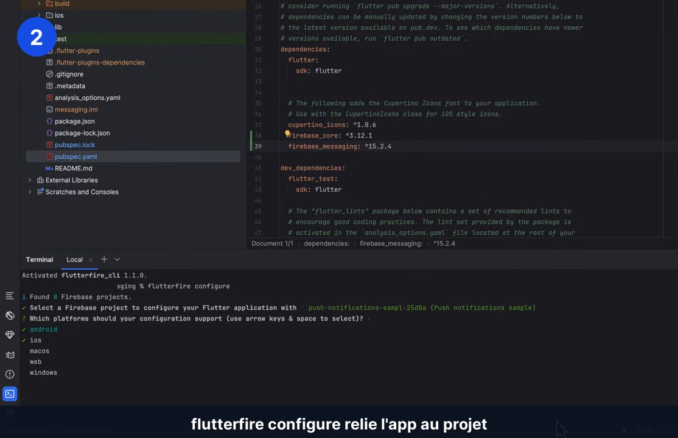
Task: Open .flutter-plugins-dependencies file
Action: point(99,62)
